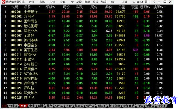Switch to the 自选 tab
This screenshot has width=180, height=109.
tap(140, 106)
